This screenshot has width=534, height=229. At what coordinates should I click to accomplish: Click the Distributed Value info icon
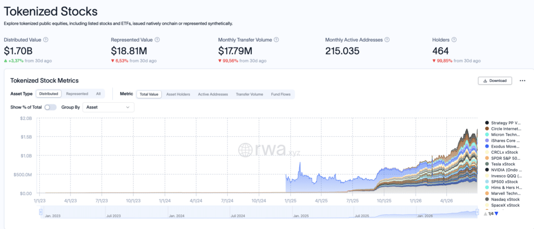46,40
